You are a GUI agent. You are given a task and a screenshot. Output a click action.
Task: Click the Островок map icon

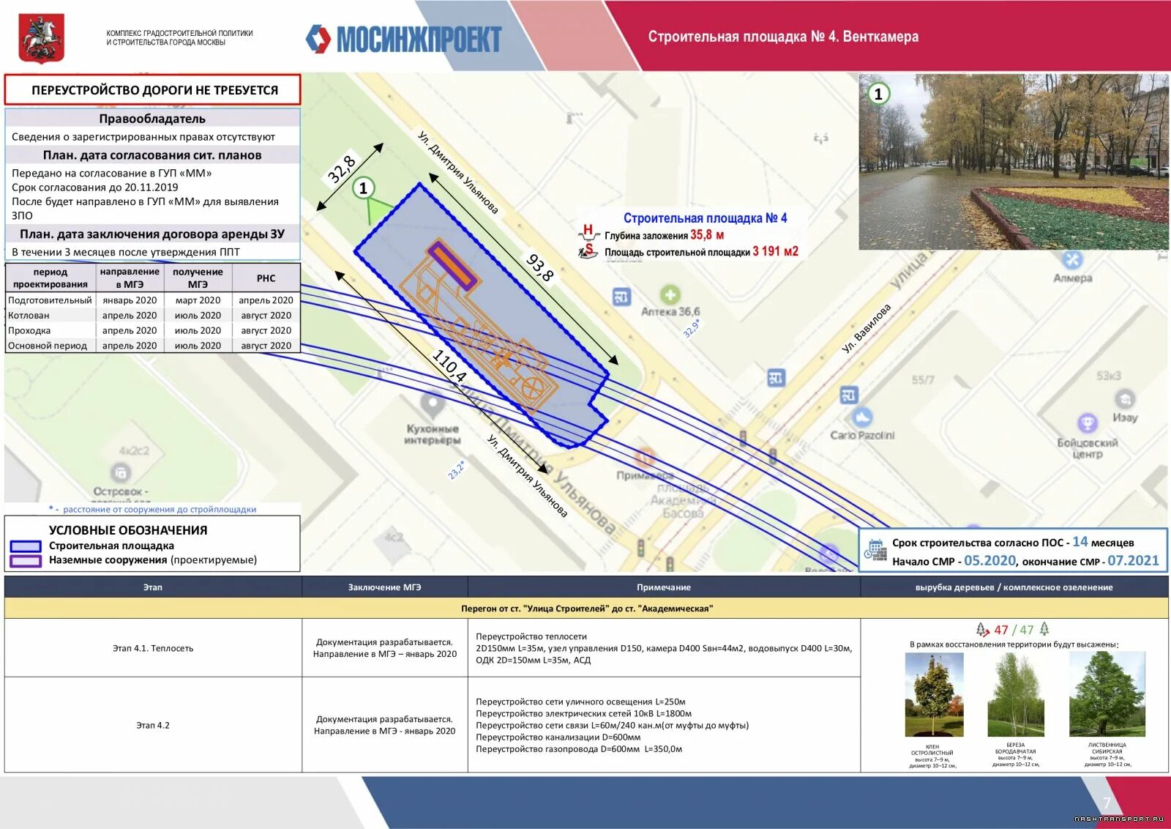pyautogui.click(x=120, y=472)
